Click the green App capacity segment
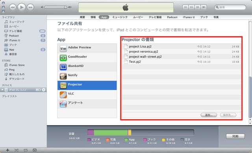The height and width of the screenshot is (153, 252). click(x=111, y=133)
